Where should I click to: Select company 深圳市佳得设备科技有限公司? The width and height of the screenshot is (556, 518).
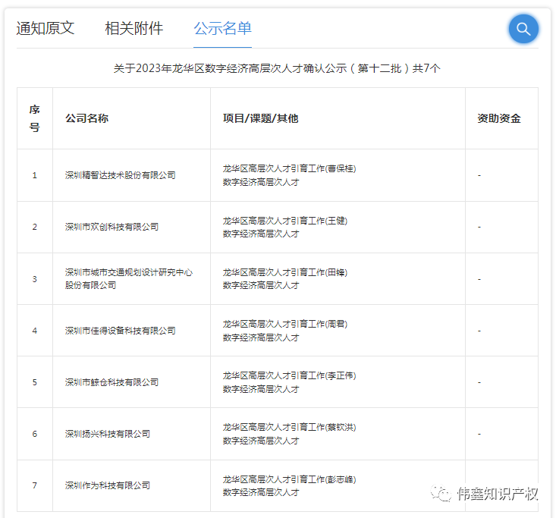point(120,331)
